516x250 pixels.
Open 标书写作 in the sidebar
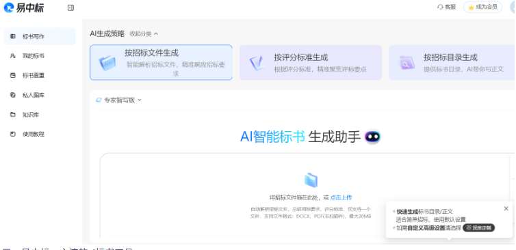pyautogui.click(x=40, y=36)
